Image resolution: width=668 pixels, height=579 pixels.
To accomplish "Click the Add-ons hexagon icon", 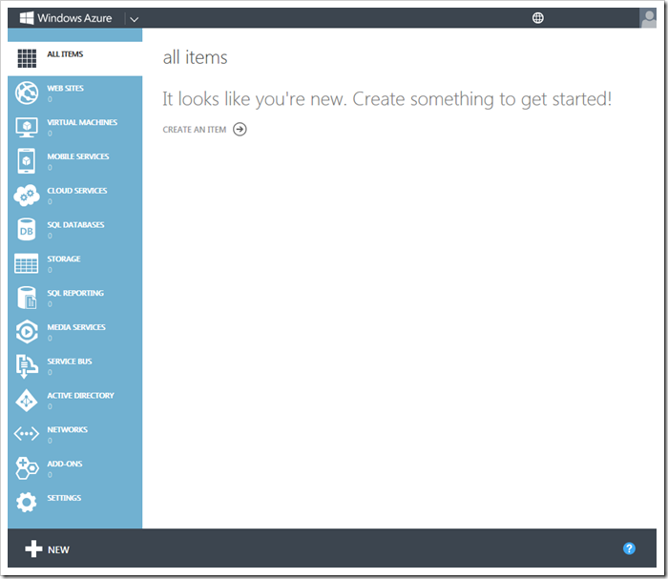I will 27,468.
